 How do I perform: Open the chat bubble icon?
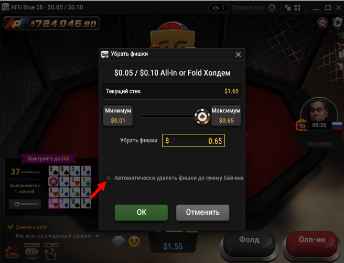point(119,241)
